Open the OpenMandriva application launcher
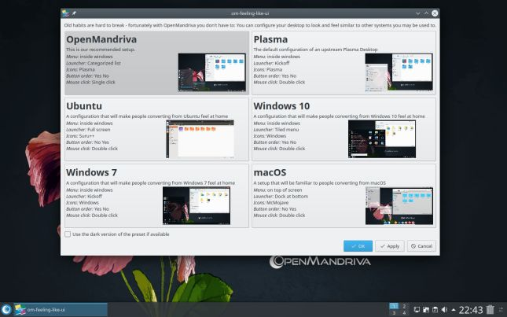The height and width of the screenshot is (317, 507). tap(6, 310)
